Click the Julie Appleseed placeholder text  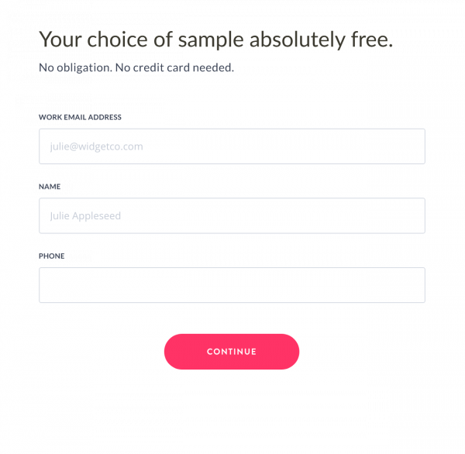coord(85,216)
